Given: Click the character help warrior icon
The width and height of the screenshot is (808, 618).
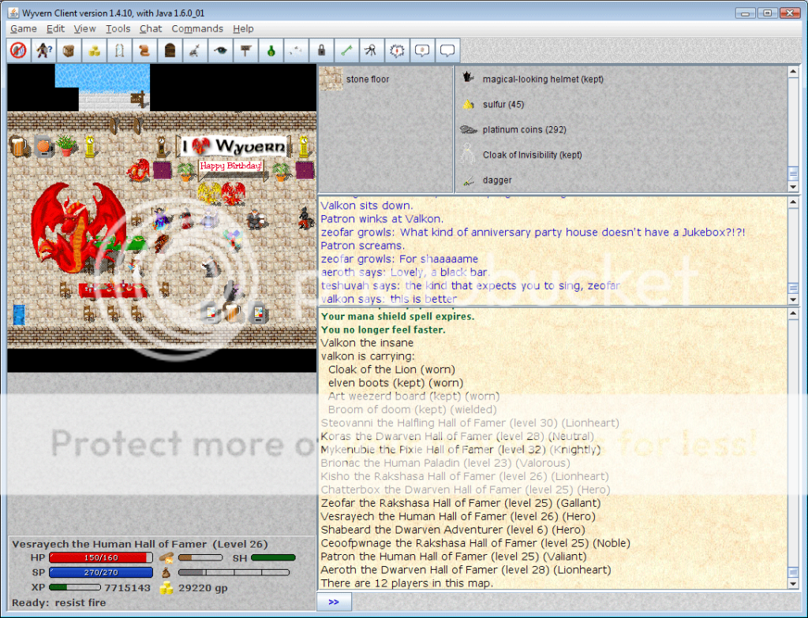Looking at the screenshot, I should [44, 50].
